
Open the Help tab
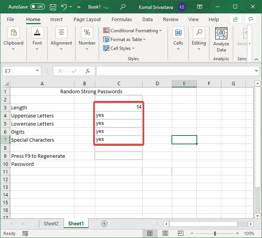[214, 20]
